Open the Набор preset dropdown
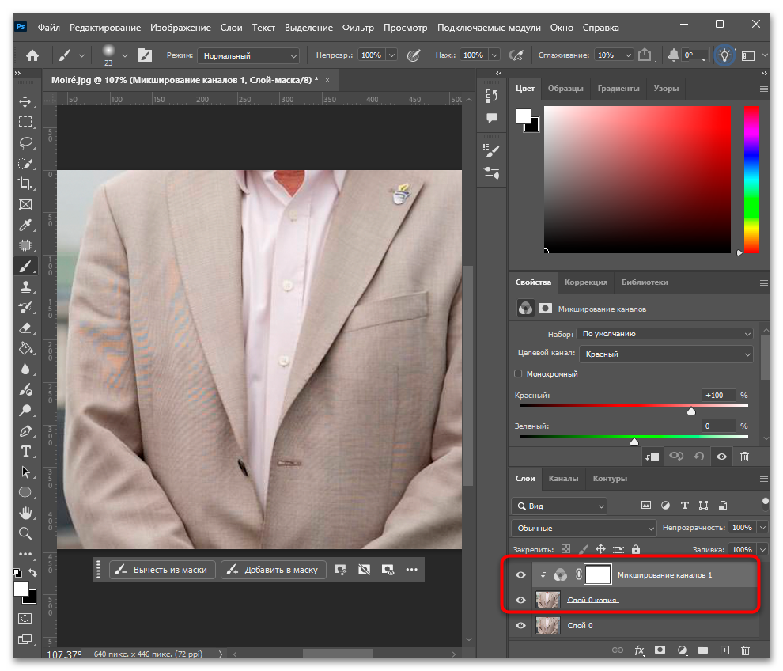 point(664,334)
